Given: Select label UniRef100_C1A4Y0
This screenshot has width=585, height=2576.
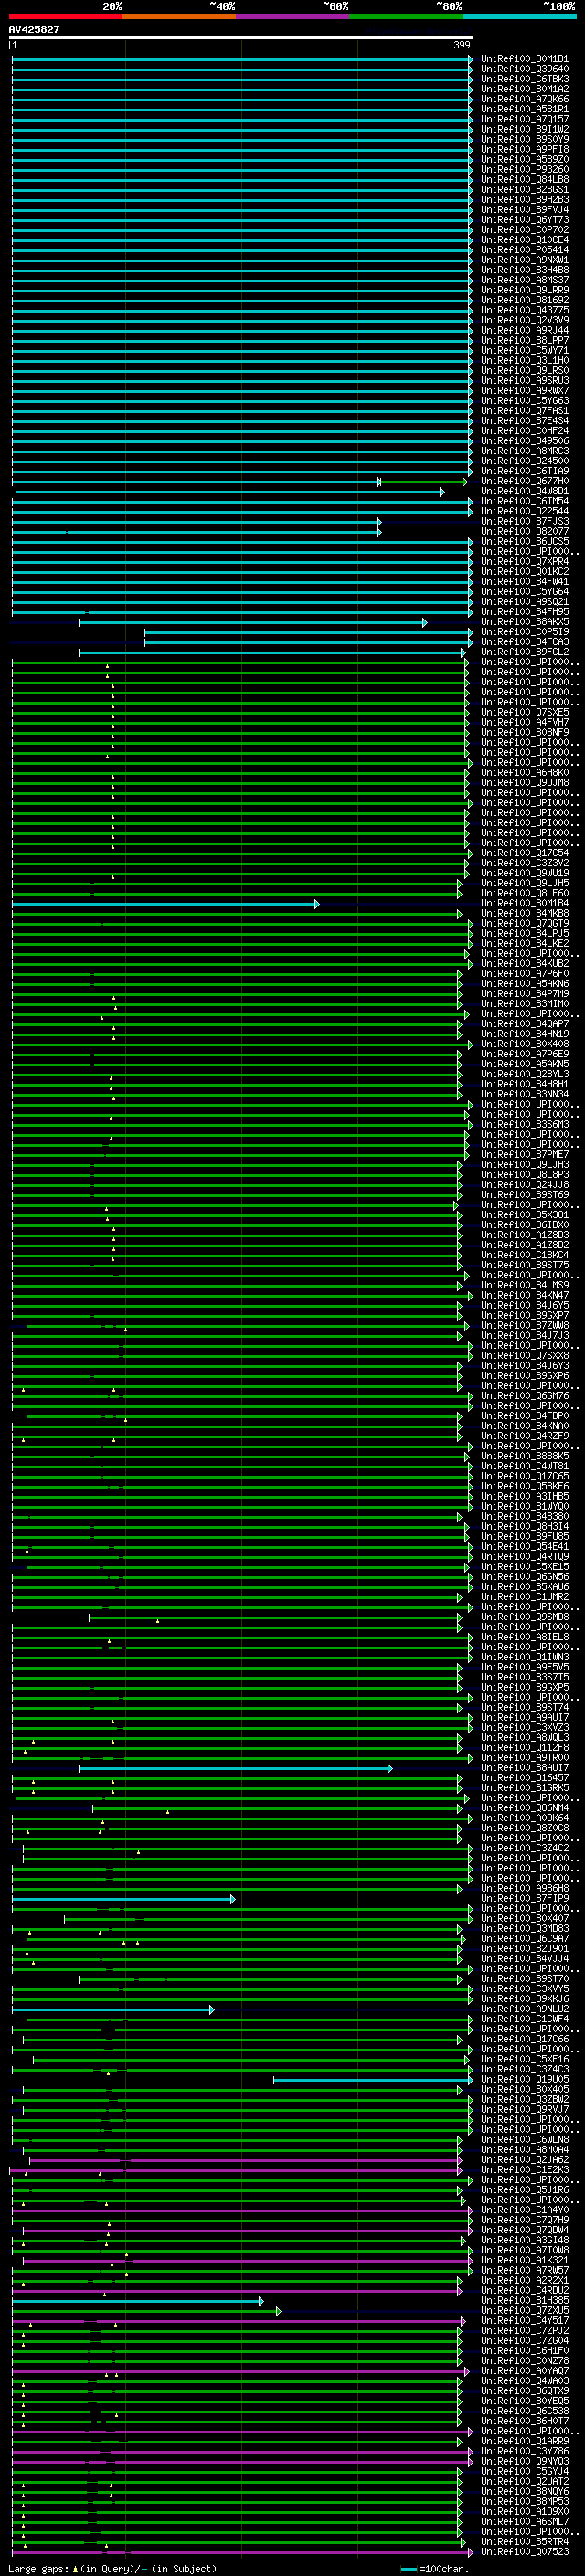Looking at the screenshot, I should (525, 2211).
